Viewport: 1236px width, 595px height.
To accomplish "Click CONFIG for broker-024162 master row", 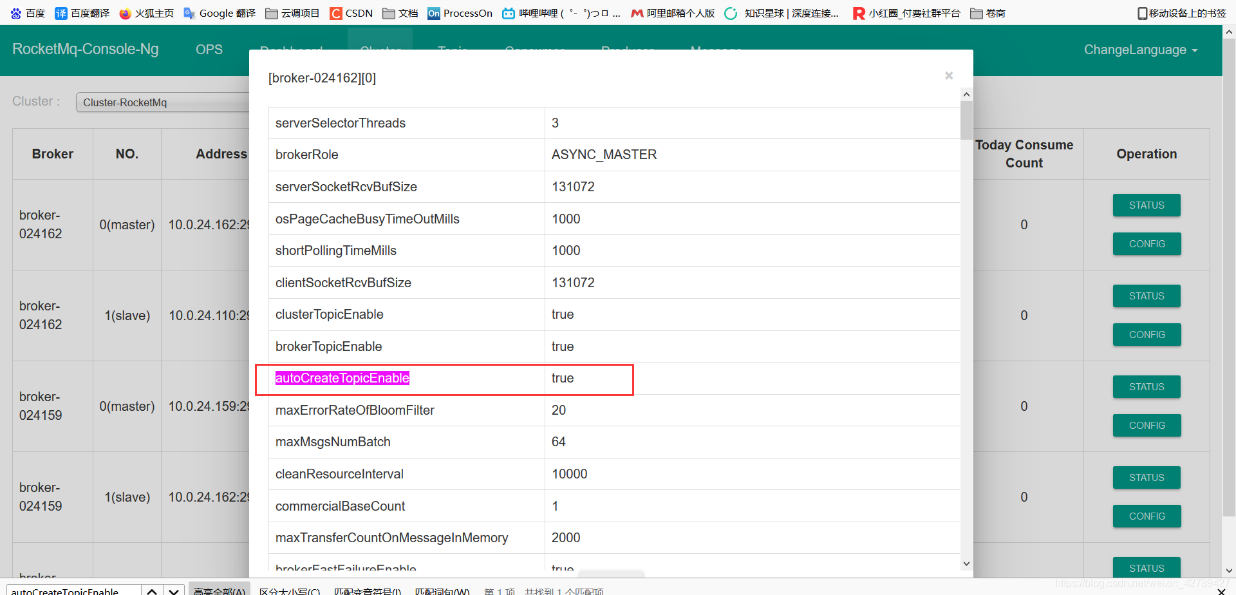I will [1147, 244].
